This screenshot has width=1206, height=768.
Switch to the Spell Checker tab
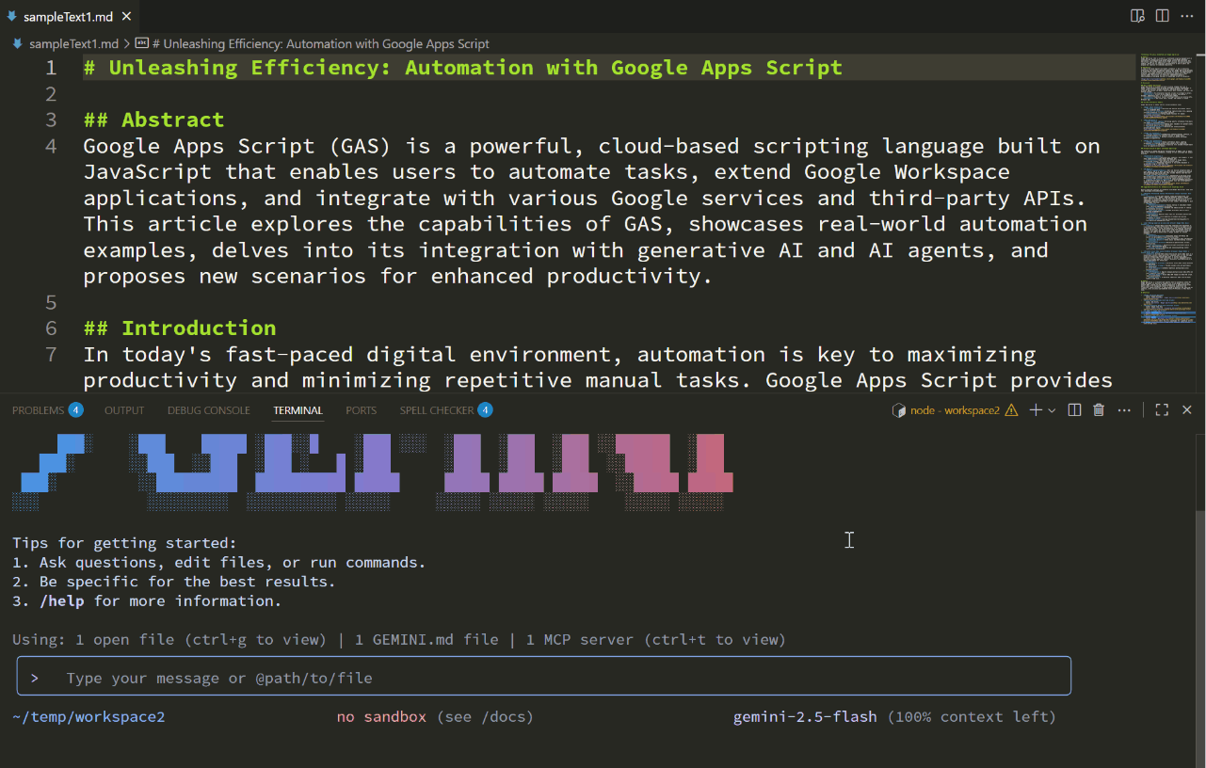(437, 410)
